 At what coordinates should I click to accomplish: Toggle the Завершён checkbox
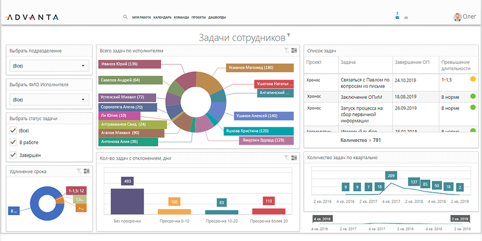pos(13,155)
